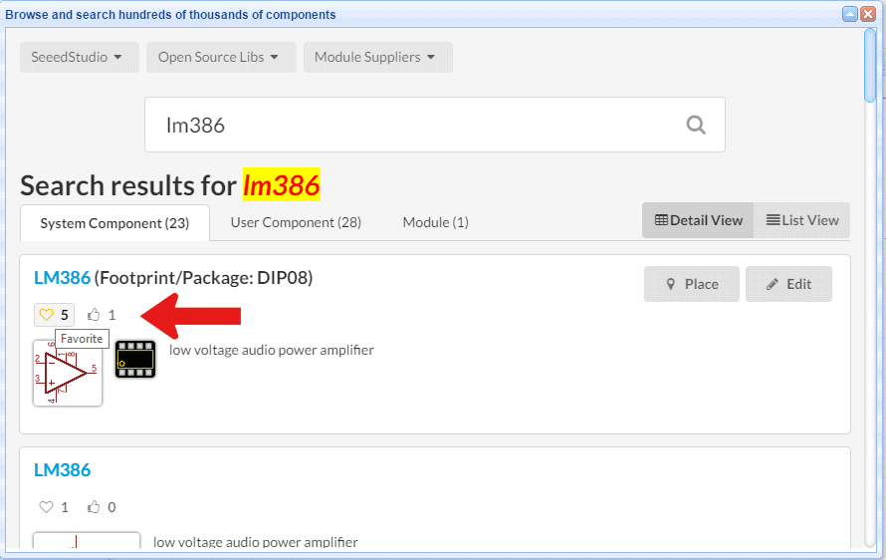Image resolution: width=886 pixels, height=560 pixels.
Task: Click Place button for LM386 DIP08
Action: tap(692, 284)
